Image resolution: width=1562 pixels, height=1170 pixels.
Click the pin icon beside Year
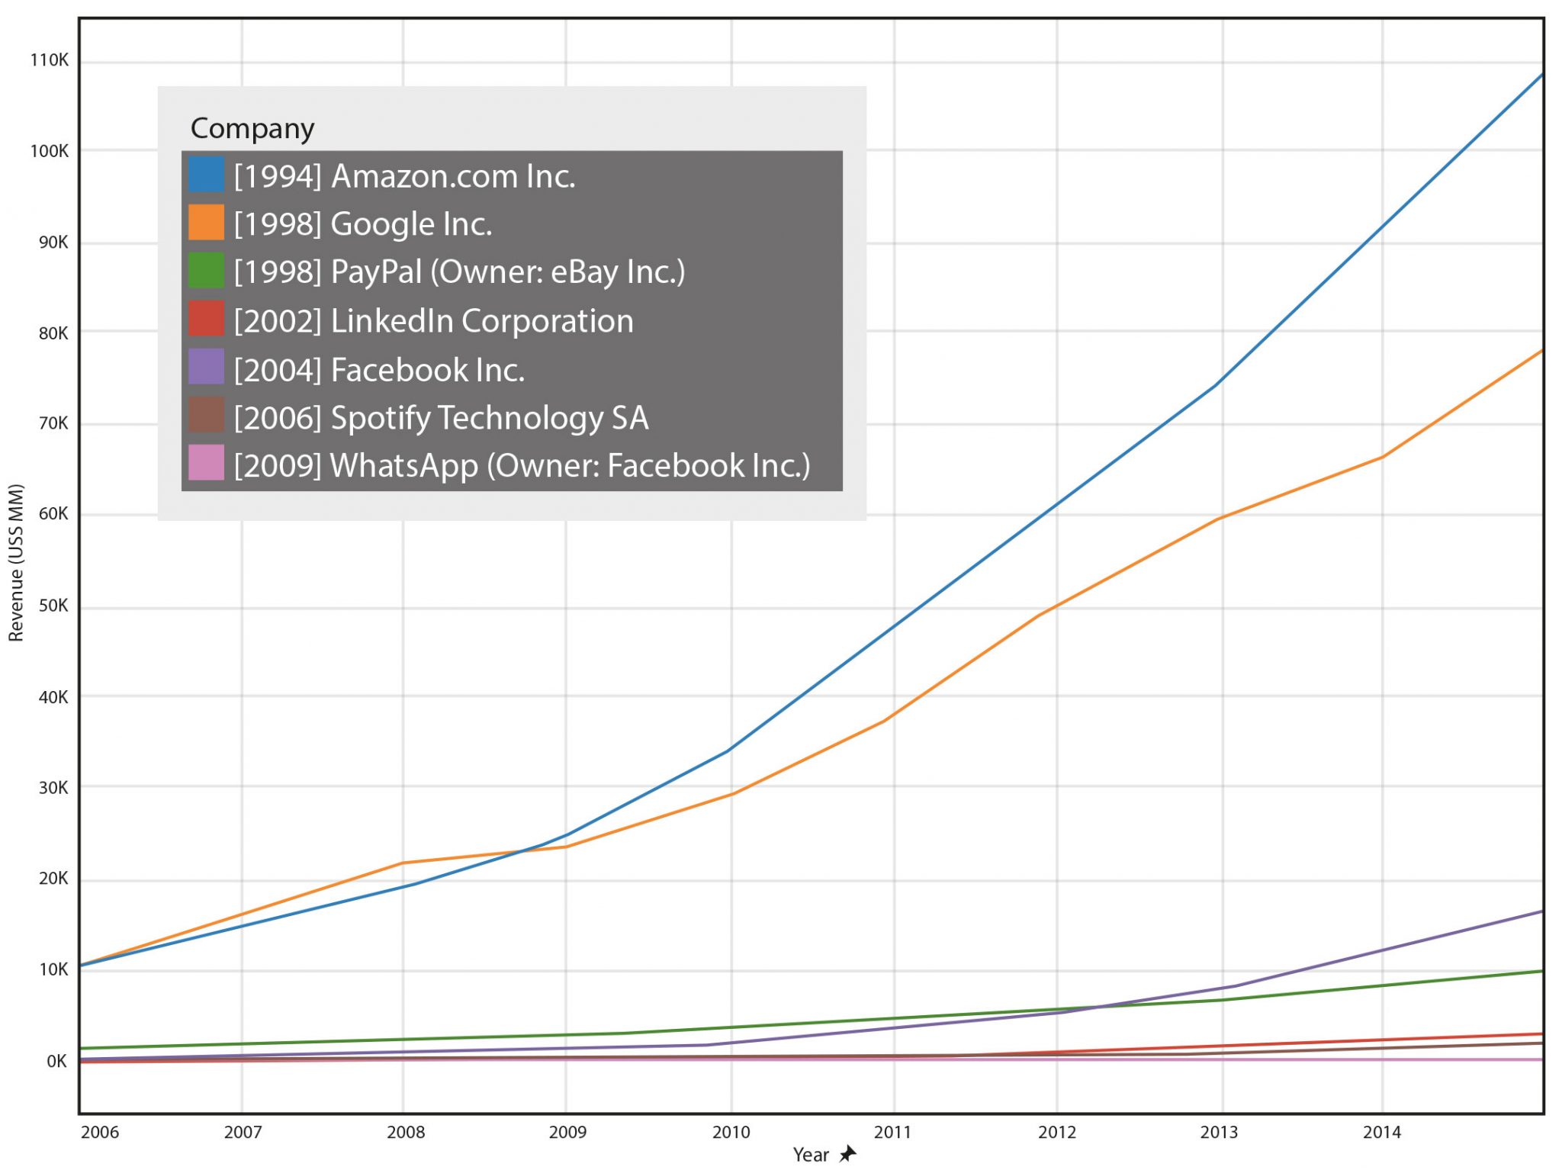pos(847,1154)
